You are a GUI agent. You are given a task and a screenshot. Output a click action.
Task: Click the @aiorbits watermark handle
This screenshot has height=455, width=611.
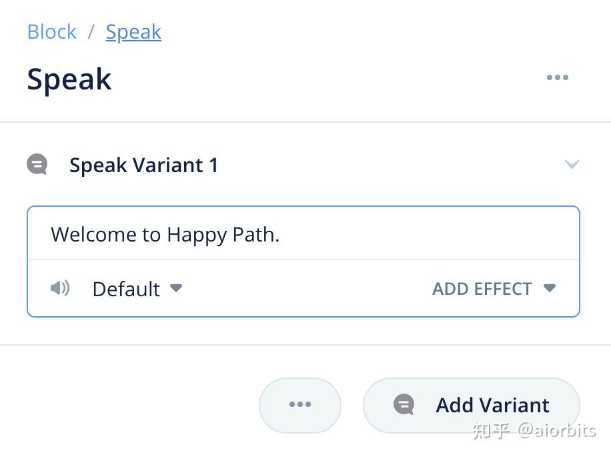pos(556,430)
